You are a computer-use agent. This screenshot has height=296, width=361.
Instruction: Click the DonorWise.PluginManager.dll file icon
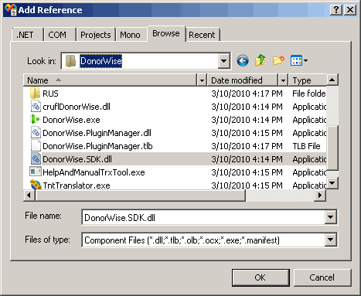36,133
